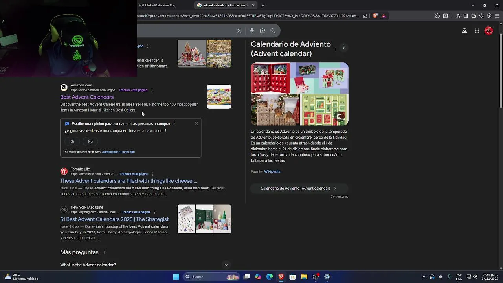Open Amazon result puzzle thumbnail image
Image resolution: width=503 pixels, height=283 pixels.
tap(219, 97)
